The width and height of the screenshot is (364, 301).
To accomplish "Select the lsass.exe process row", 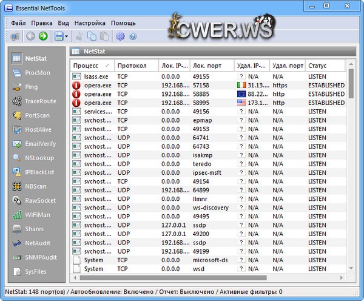I will tap(97, 77).
